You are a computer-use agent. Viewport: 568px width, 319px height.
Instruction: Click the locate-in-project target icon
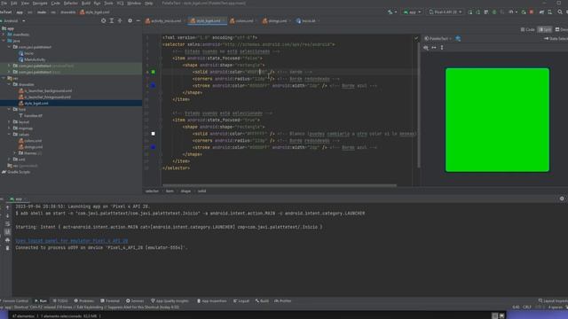pyautogui.click(x=104, y=21)
